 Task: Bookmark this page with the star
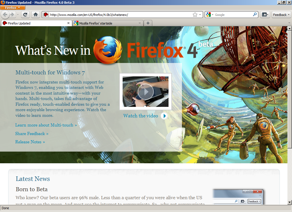tap(195, 15)
